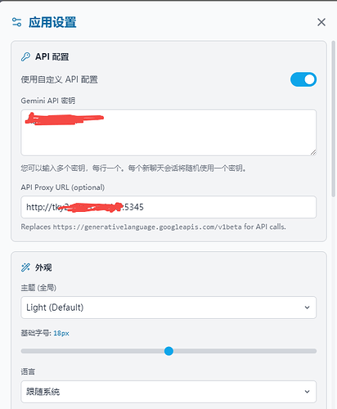Open the 主题 (全局) theme dropdown
Viewport: 337px width, 409px height.
(x=168, y=308)
